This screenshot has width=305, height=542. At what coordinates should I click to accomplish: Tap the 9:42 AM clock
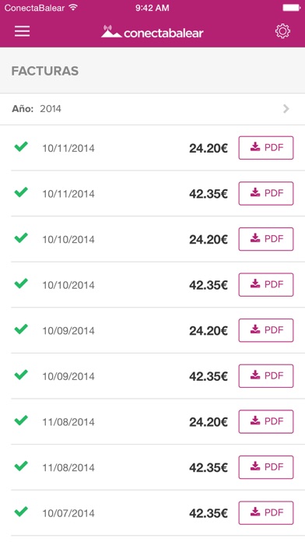(x=152, y=8)
